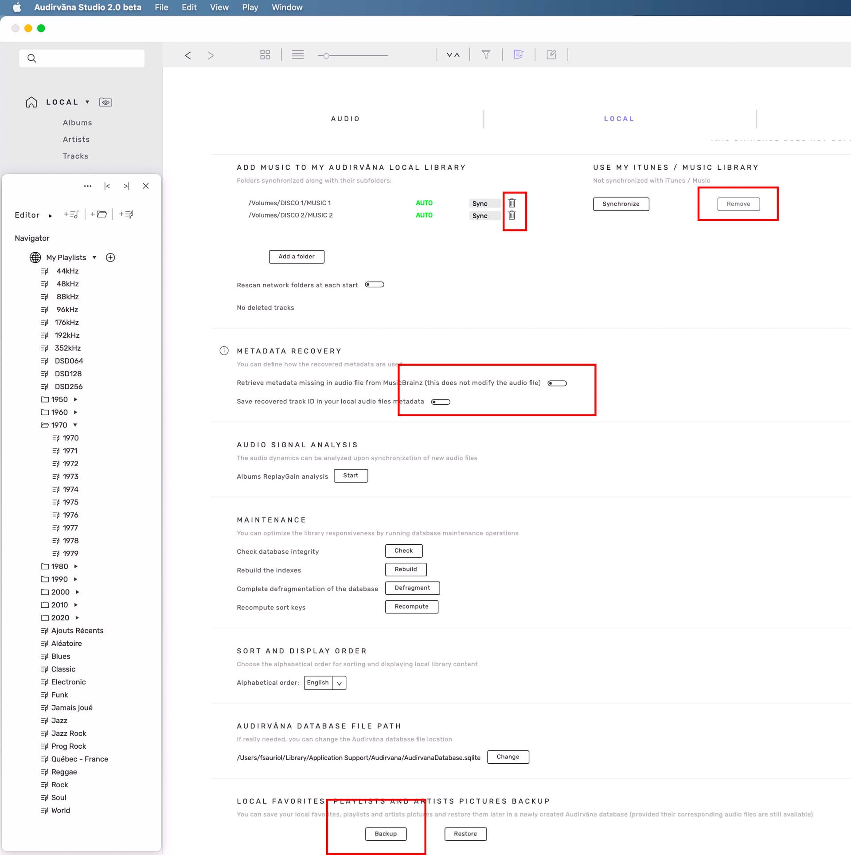
Task: Click the Recompute sort keys button
Action: coord(412,607)
